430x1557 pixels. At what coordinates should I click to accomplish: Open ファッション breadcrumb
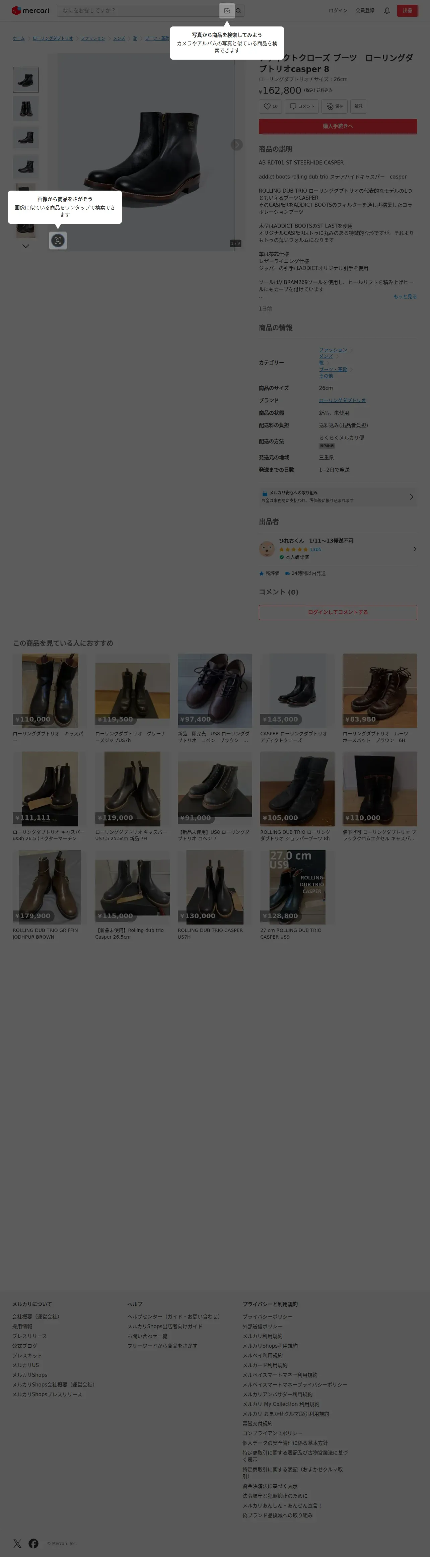pyautogui.click(x=93, y=38)
